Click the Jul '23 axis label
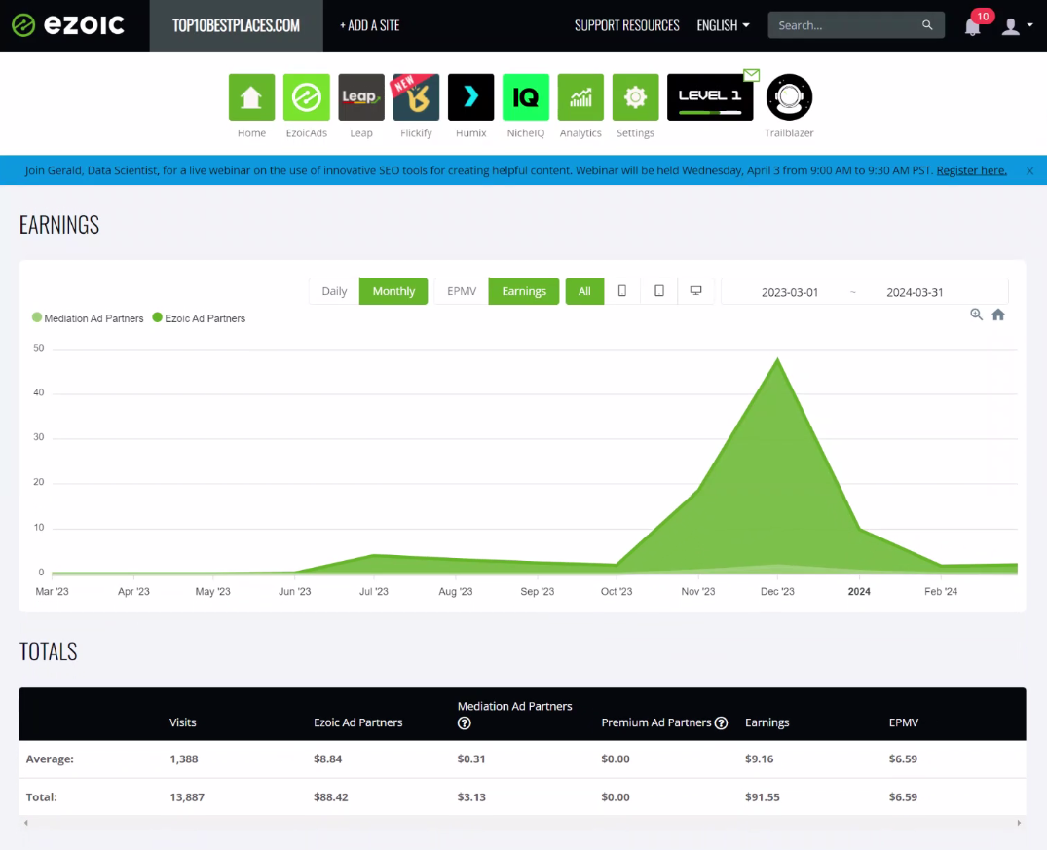The image size is (1047, 852). coord(374,592)
